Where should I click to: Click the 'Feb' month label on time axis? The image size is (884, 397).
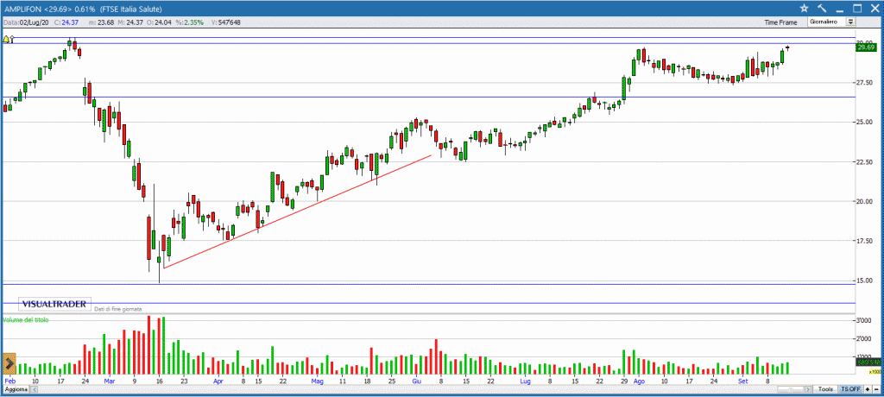[x=9, y=381]
